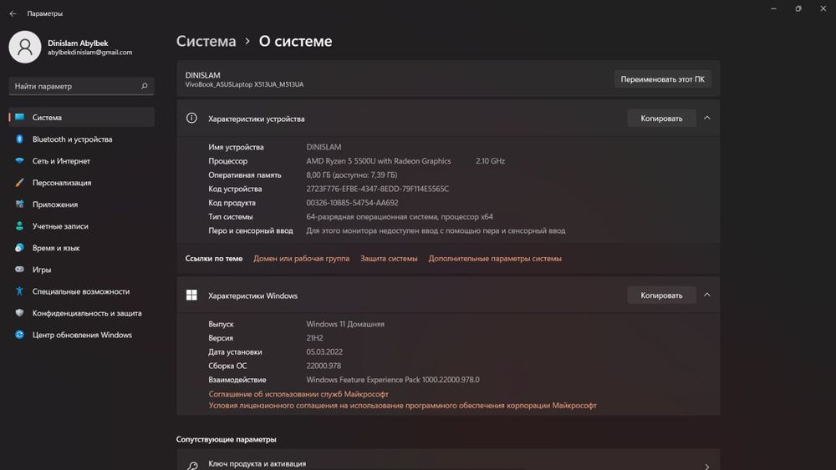Go to Персонализация settings
836x470 pixels.
pyautogui.click(x=62, y=183)
